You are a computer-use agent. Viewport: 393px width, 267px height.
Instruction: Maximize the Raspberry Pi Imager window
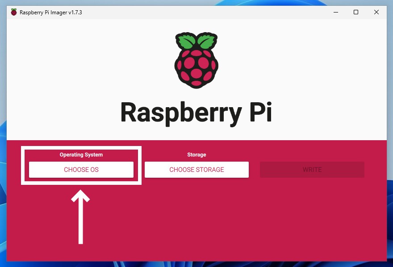(x=356, y=12)
